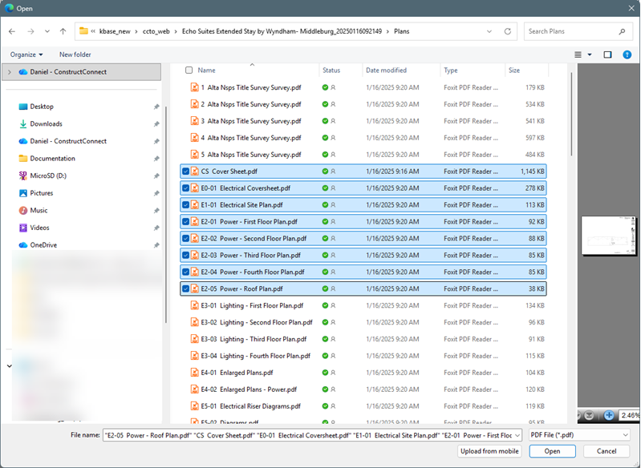Uncheck E0-01 Electrical Coversheet.pdf checkbox
Screen dimensions: 641x468
point(185,188)
